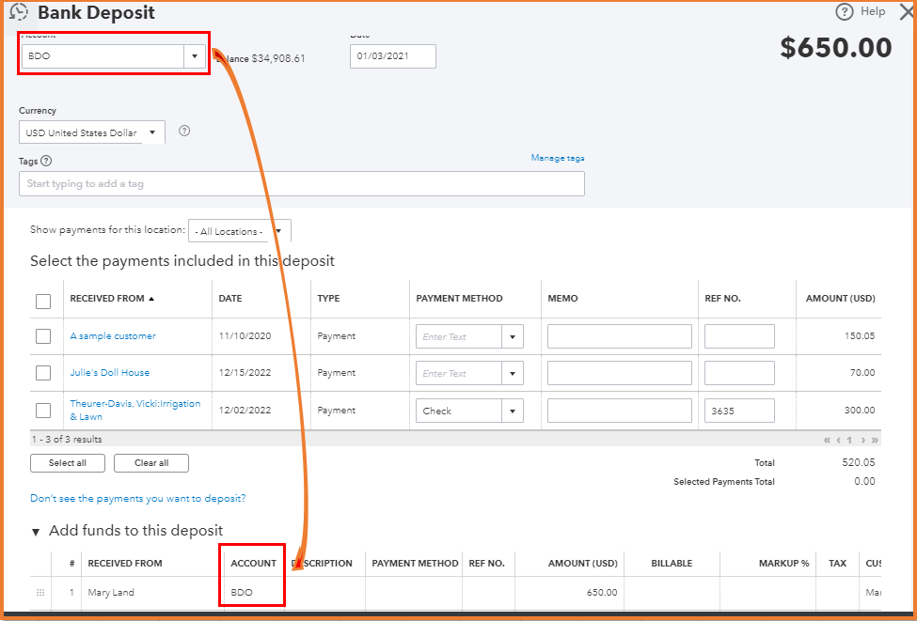Click the Type column header
Image resolution: width=917 pixels, height=621 pixels.
pyautogui.click(x=328, y=299)
